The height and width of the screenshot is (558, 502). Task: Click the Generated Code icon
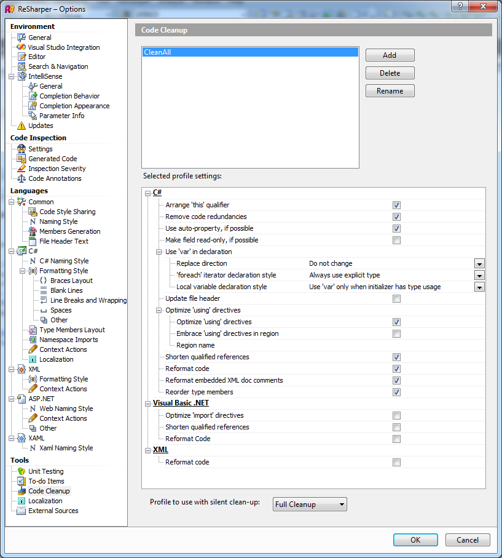point(22,159)
